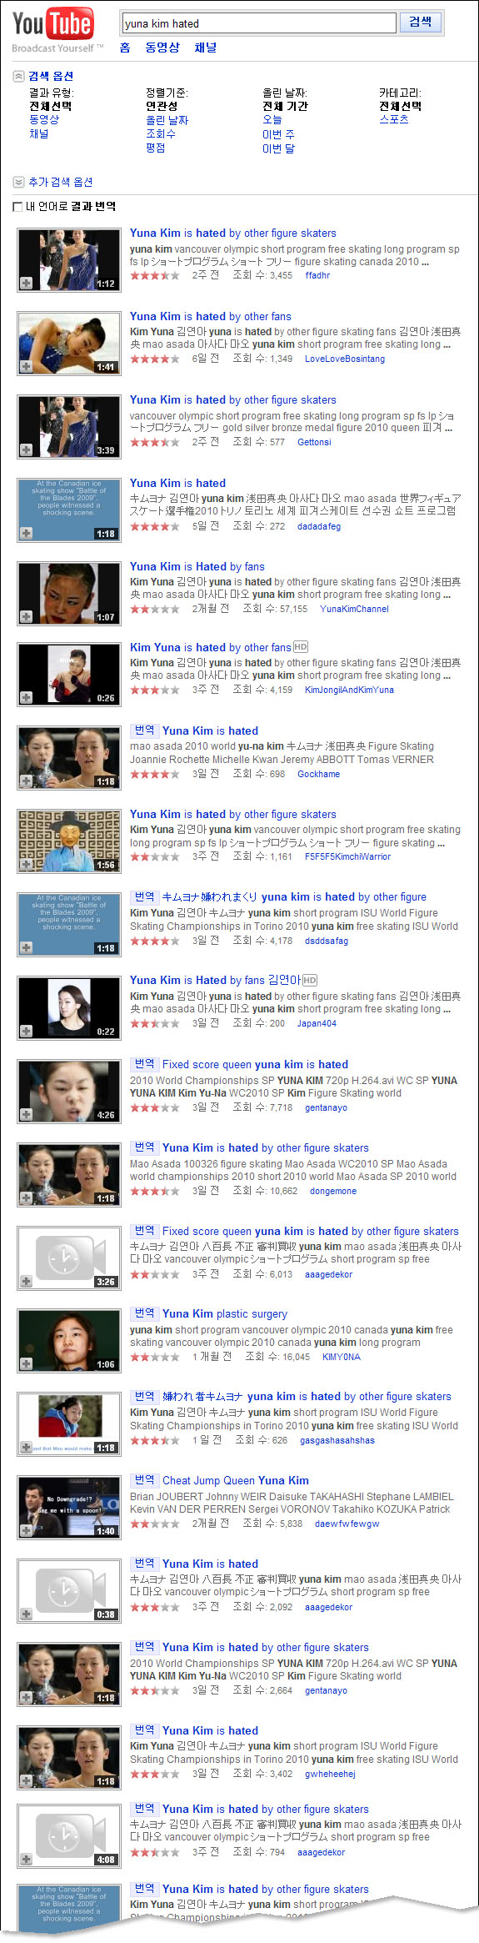Click the plus icon on the 4:26 thumbnail

(27, 1115)
